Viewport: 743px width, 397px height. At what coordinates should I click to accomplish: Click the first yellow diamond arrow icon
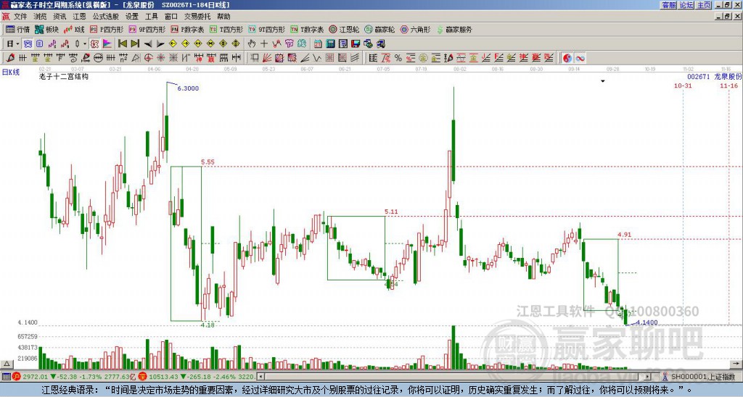pyautogui.click(x=173, y=43)
